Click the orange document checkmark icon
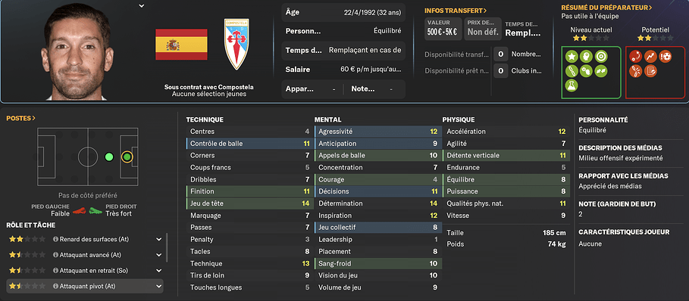The image size is (689, 301). (650, 70)
